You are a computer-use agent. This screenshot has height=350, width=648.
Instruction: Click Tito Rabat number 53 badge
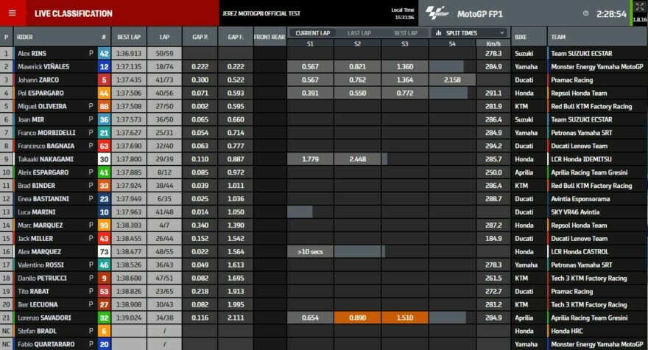coord(104,291)
